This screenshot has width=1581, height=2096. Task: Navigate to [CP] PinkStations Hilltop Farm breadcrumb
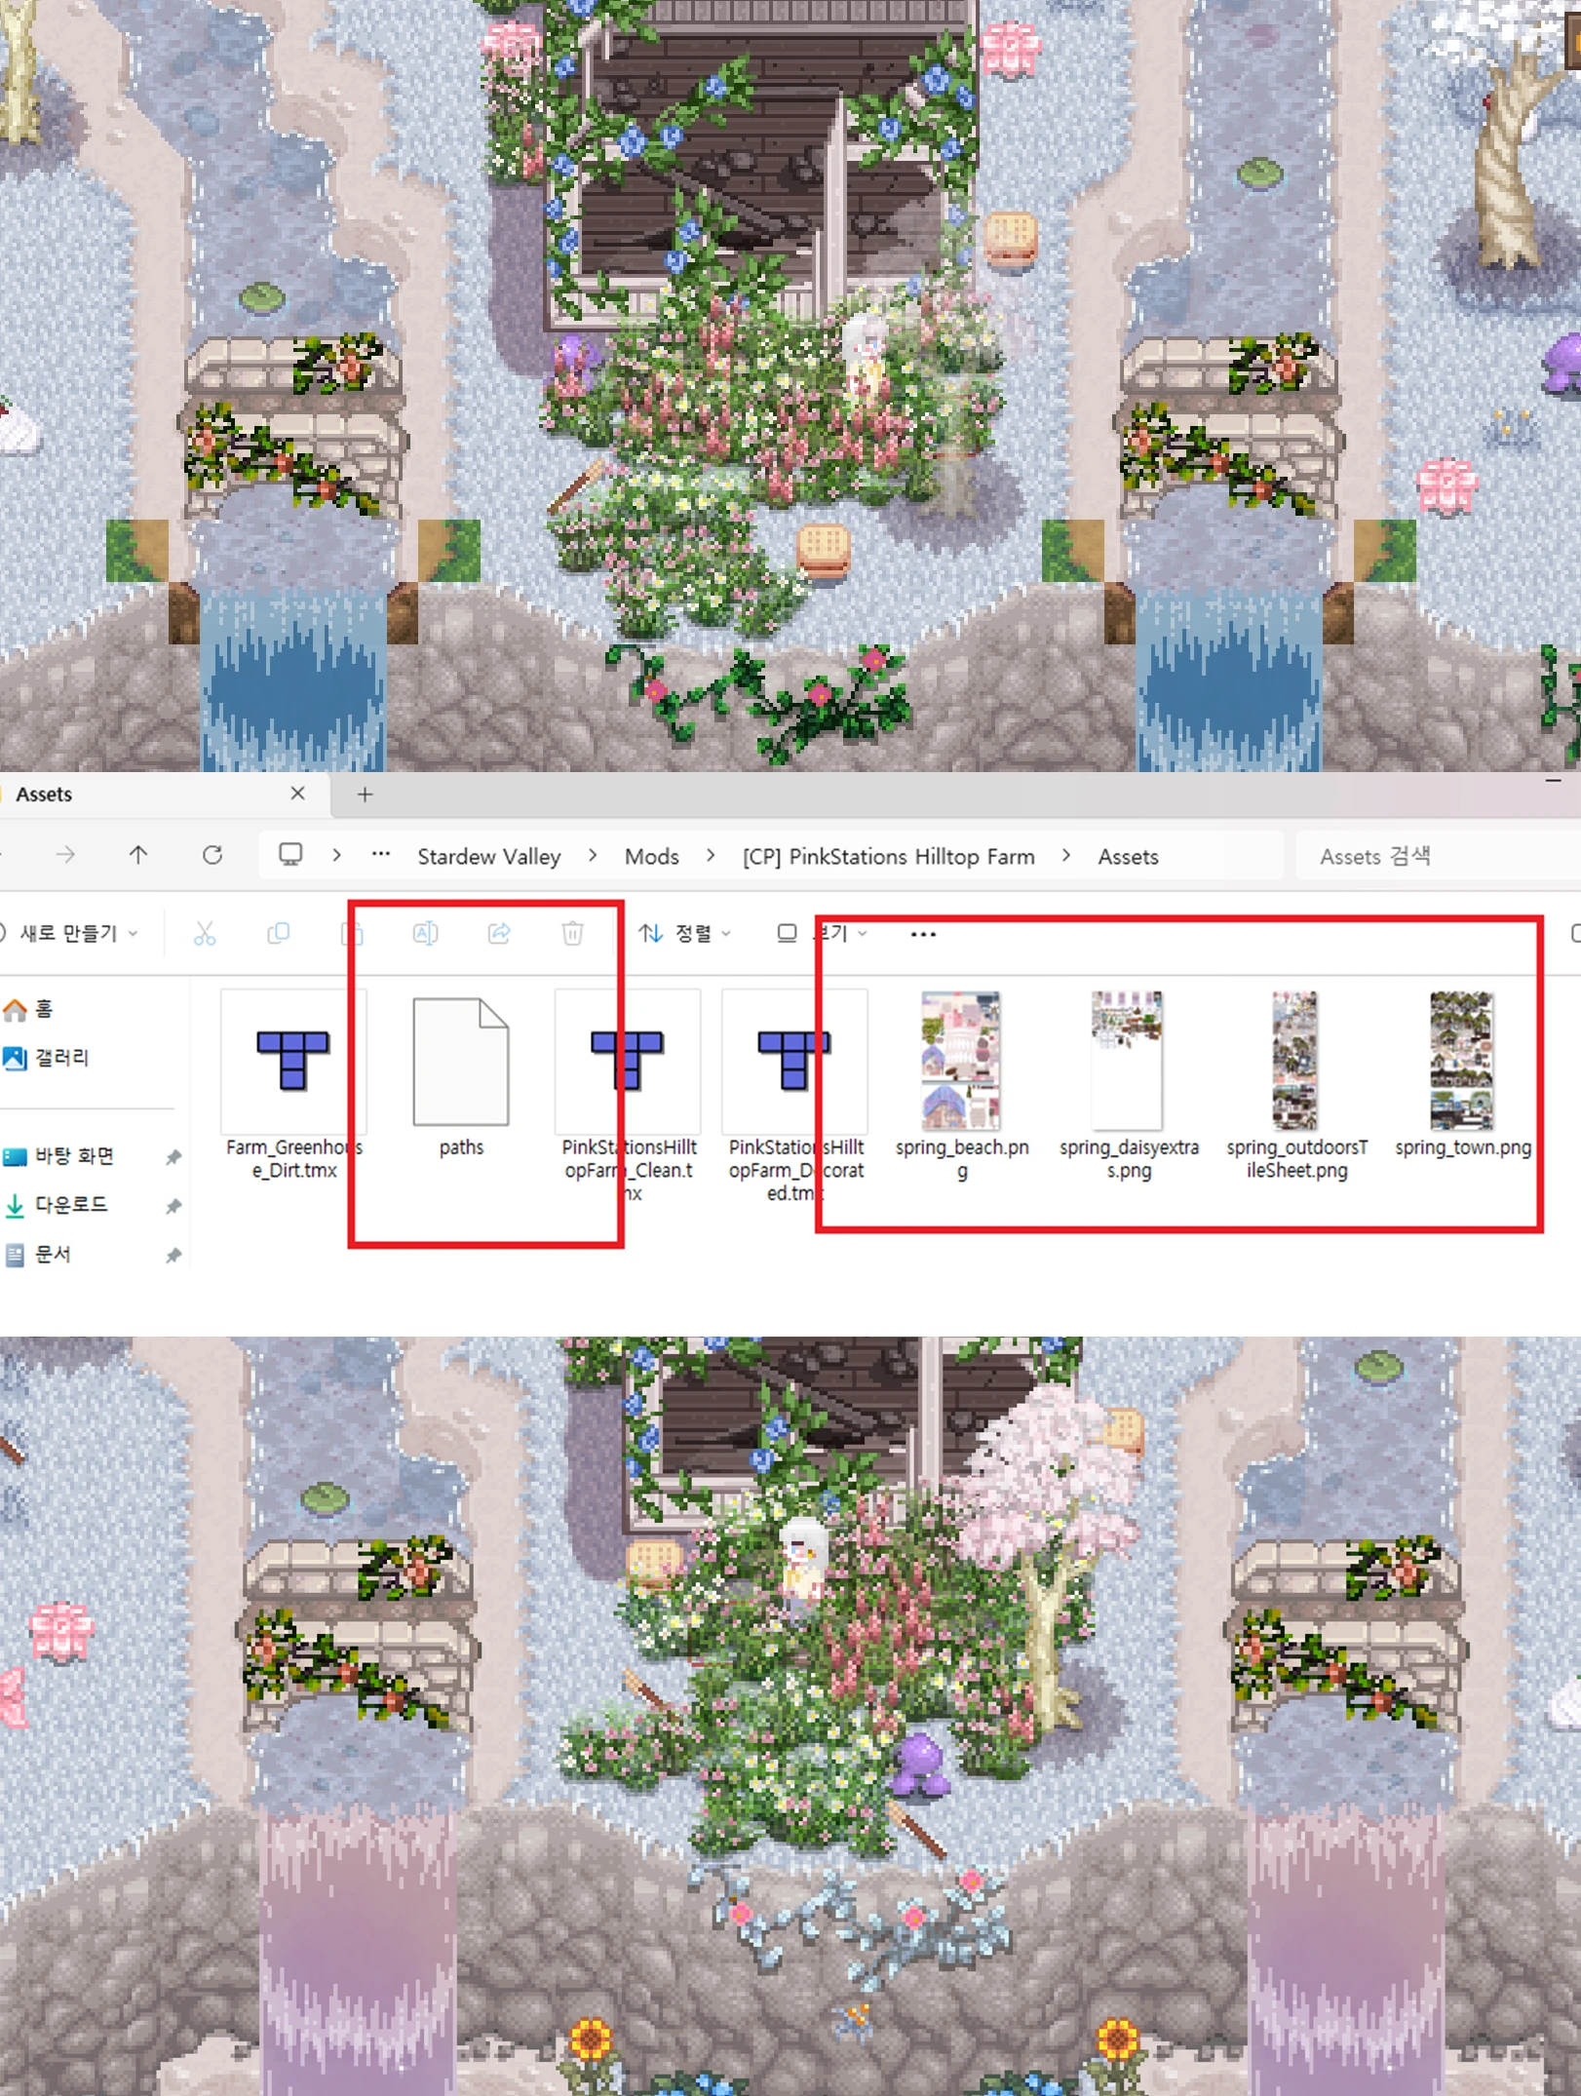(x=888, y=856)
